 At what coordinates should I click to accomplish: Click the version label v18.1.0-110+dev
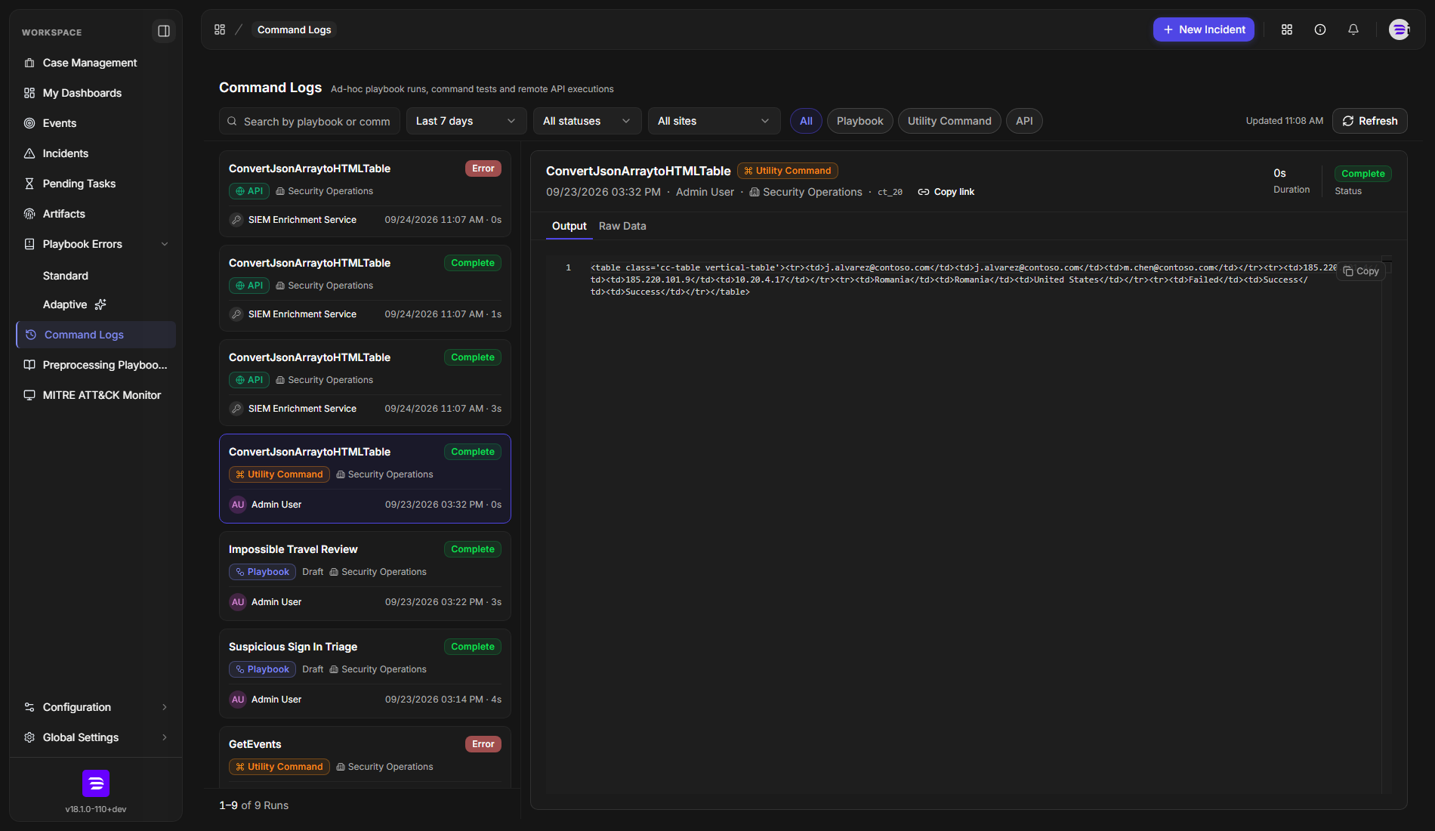coord(96,809)
